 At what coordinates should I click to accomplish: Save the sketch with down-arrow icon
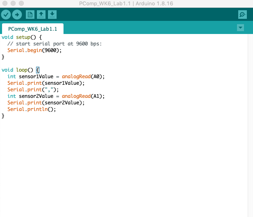[x=52, y=15]
